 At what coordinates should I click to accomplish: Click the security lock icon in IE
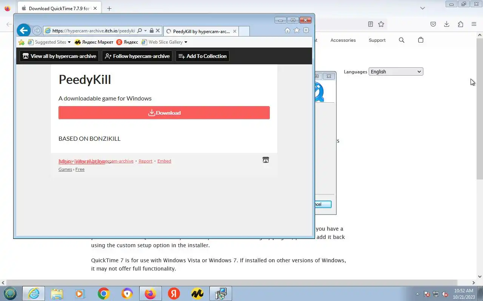(x=151, y=31)
